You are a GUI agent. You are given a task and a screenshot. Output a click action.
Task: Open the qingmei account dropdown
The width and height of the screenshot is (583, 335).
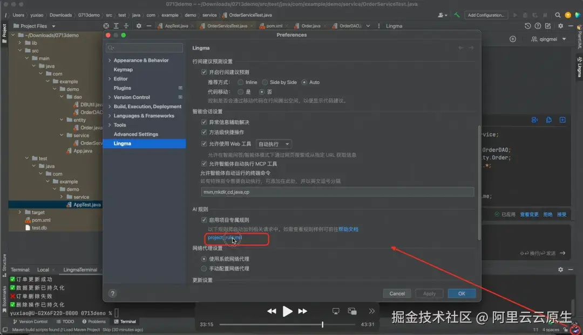tap(548, 39)
